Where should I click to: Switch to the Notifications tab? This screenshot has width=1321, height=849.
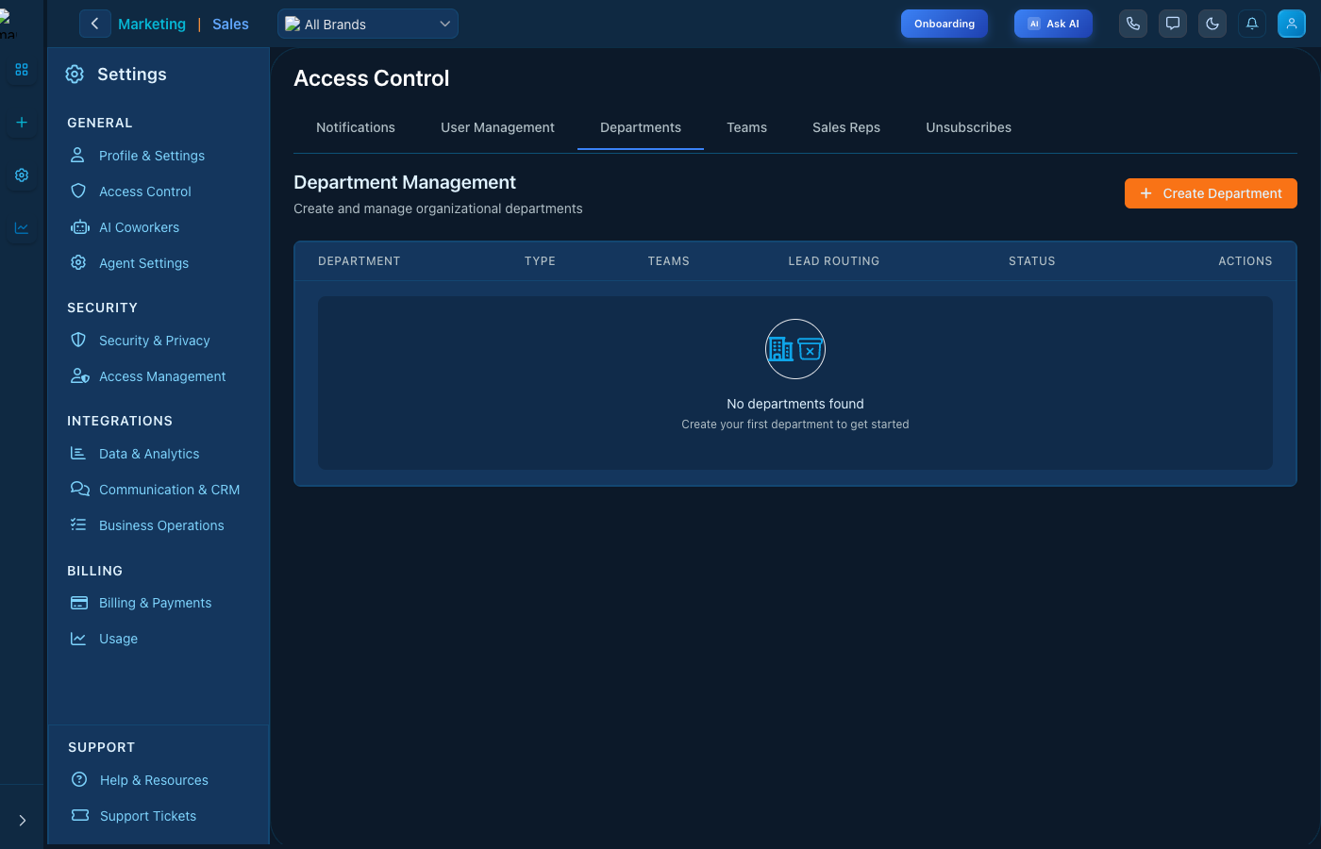[356, 127]
